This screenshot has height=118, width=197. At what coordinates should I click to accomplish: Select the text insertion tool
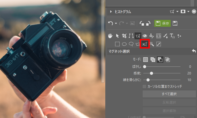(x=172, y=36)
